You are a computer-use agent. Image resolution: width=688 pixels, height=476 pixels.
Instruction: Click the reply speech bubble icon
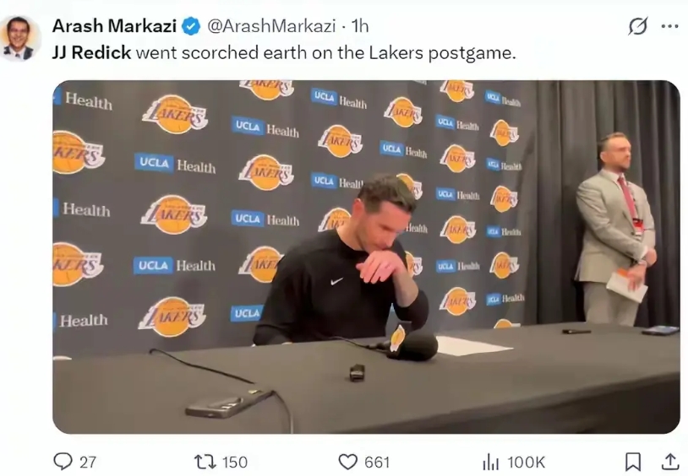63,462
